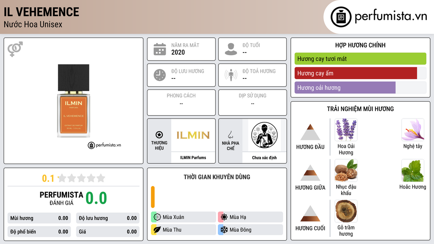
Task: Open the Hoa Oải Hương lavender image
Action: pos(346,130)
